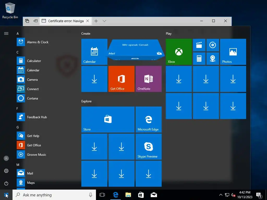Open the Skype Preview tile

pos(148,147)
